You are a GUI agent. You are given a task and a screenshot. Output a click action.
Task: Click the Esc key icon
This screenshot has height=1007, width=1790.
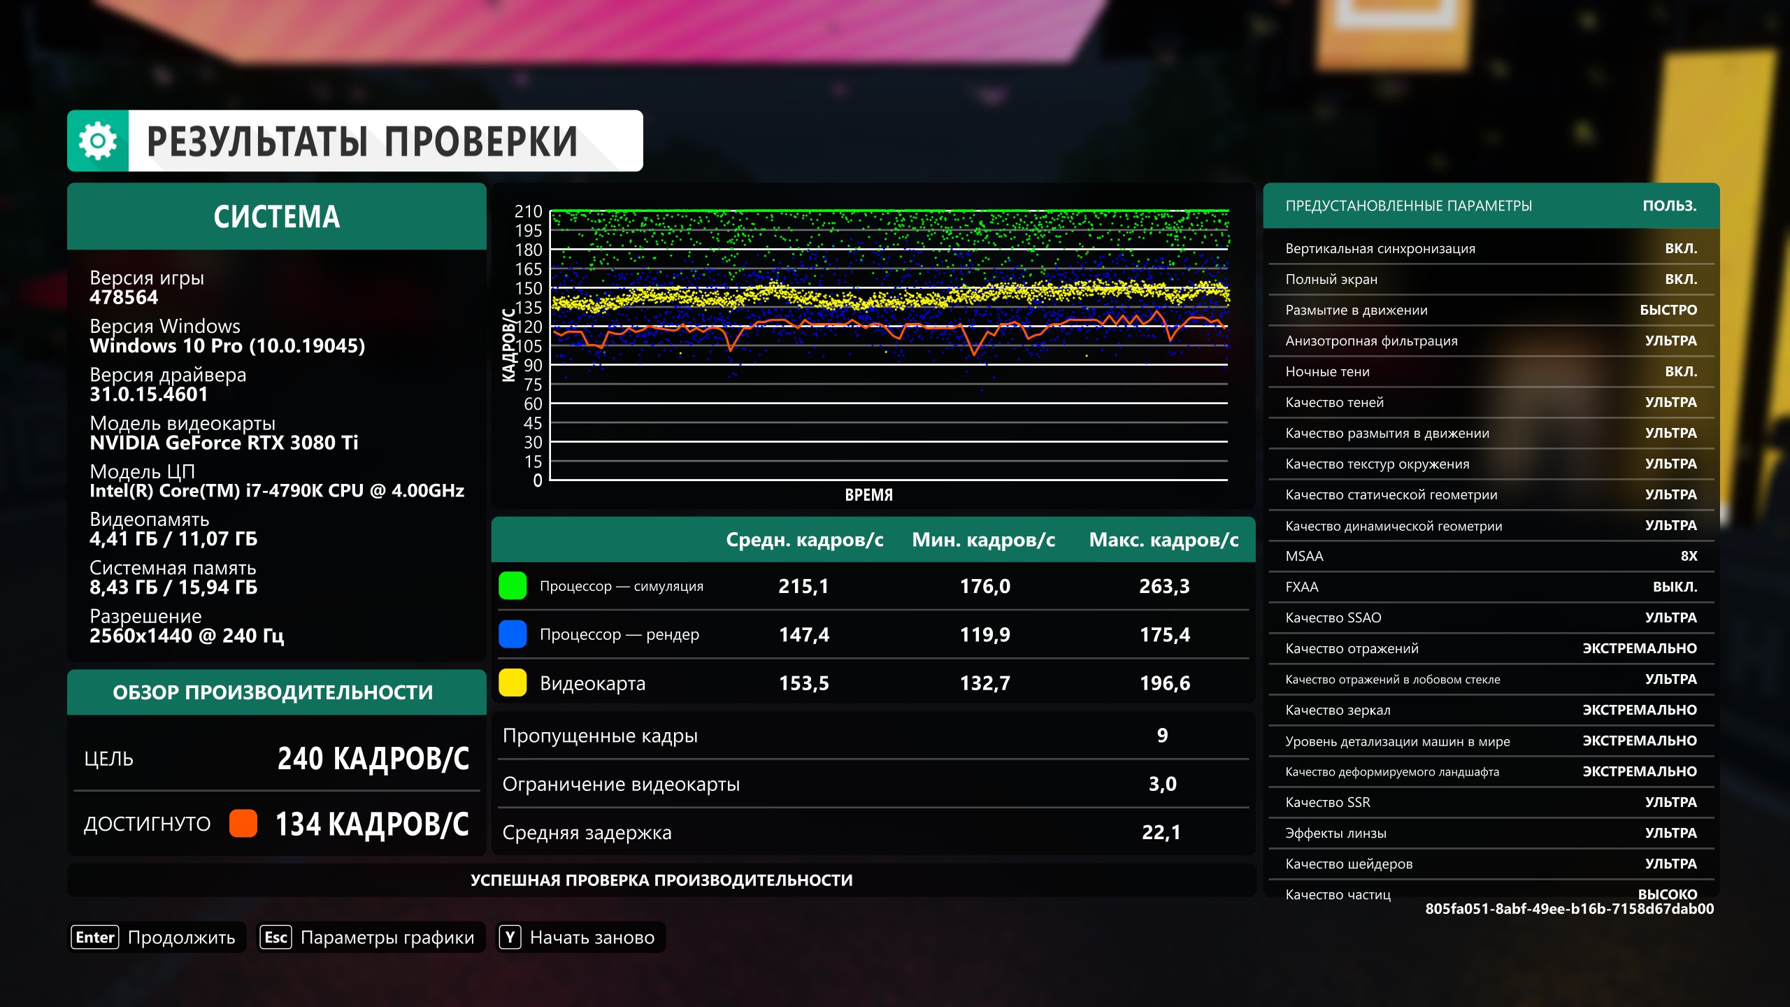[x=275, y=937]
